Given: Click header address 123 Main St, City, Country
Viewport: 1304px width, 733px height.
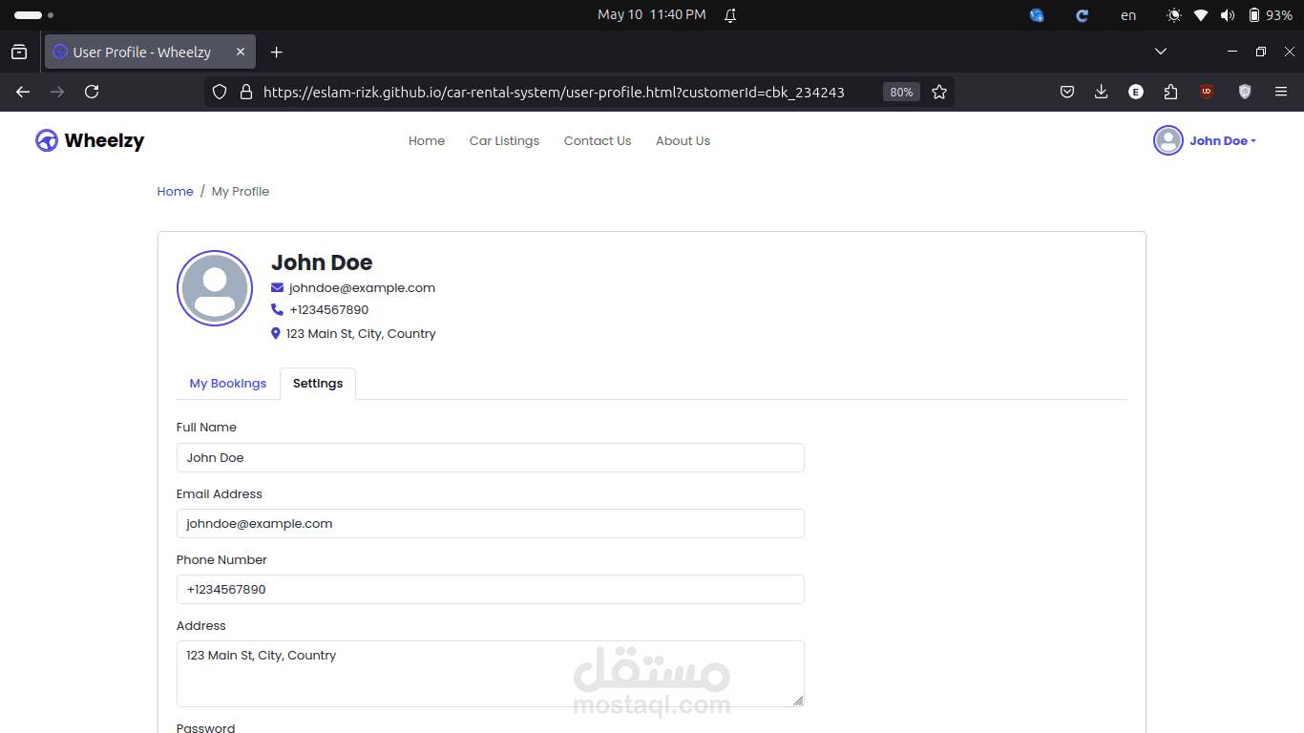Looking at the screenshot, I should pyautogui.click(x=361, y=334).
